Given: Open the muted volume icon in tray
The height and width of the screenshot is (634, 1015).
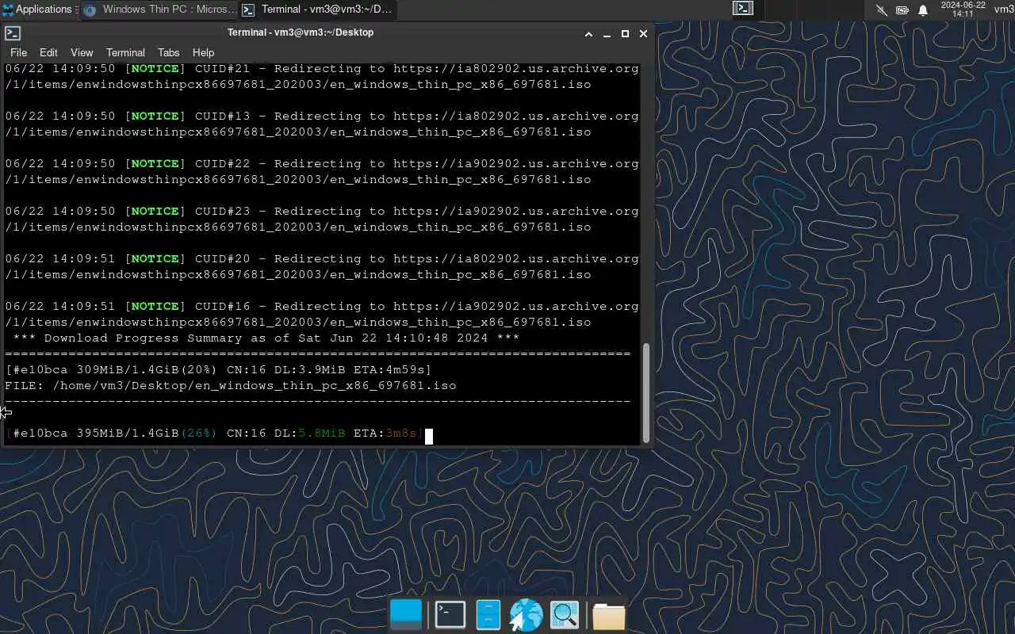Looking at the screenshot, I should tap(882, 10).
